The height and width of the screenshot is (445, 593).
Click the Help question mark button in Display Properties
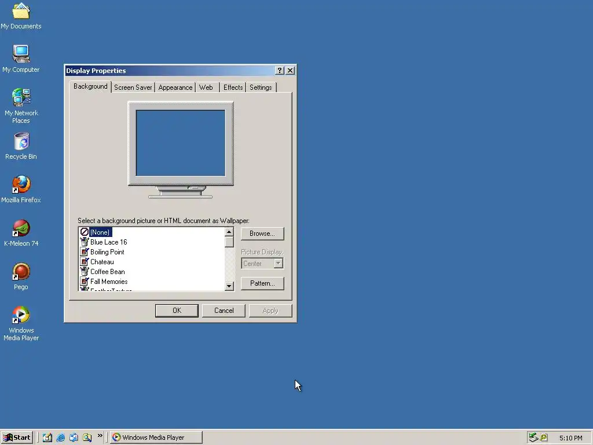280,70
